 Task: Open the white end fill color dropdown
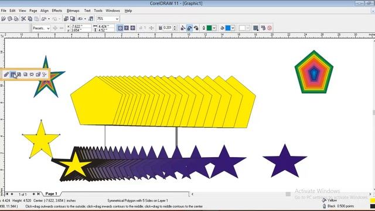248,28
